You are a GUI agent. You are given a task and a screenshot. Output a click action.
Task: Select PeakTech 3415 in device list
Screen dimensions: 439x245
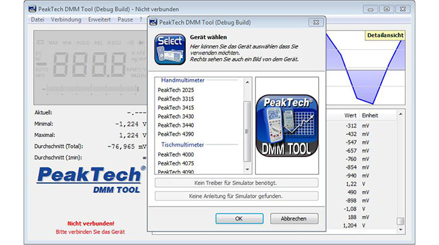(x=176, y=108)
